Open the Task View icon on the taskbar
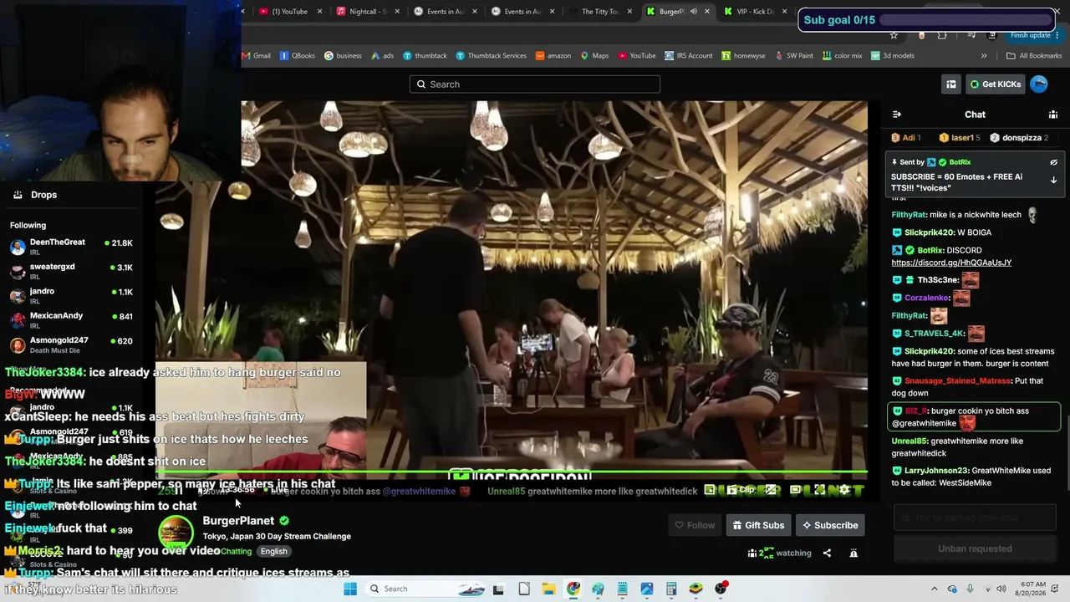Screen dimensions: 1070x602 click(x=498, y=589)
